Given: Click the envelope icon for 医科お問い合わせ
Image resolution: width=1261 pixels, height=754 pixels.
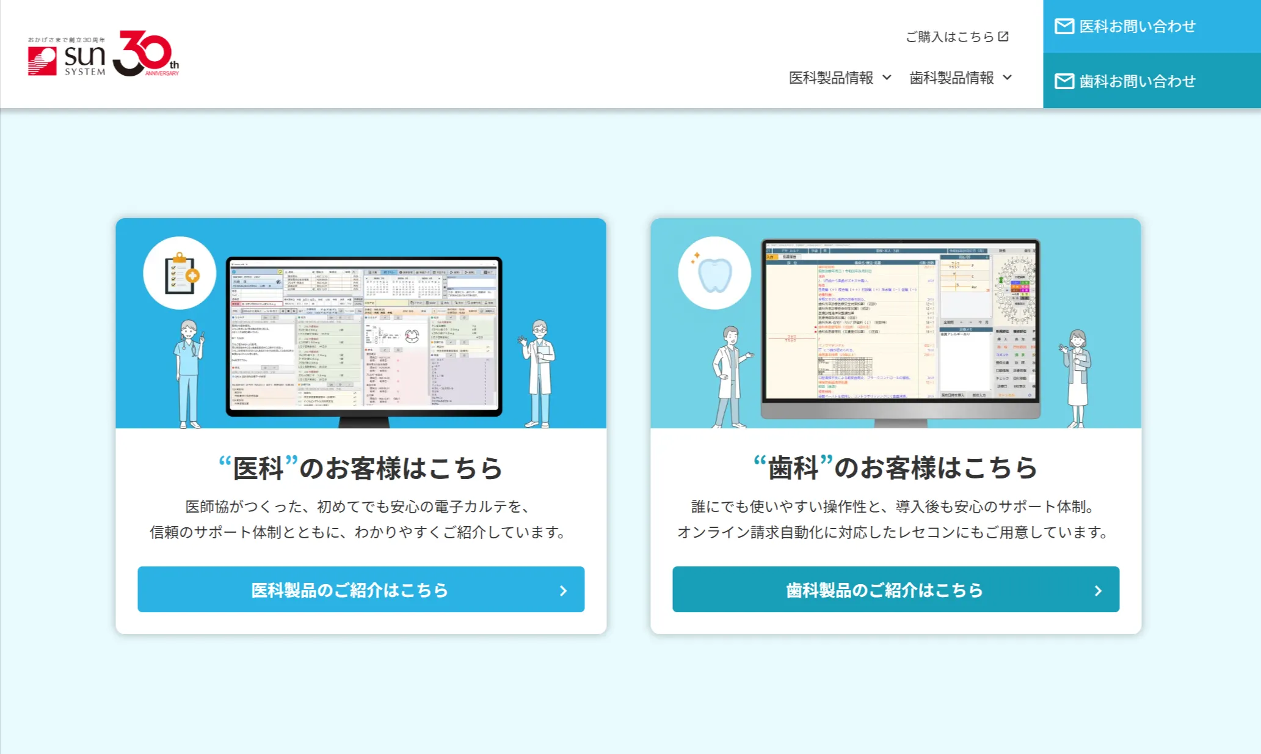Looking at the screenshot, I should click(1064, 26).
